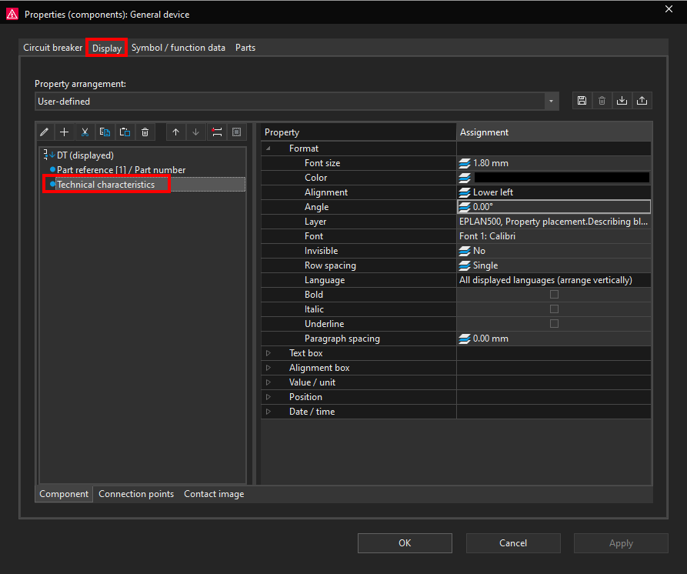Screen dimensions: 687x574
Task: Select DT (displayed) tree item
Action: click(x=85, y=155)
